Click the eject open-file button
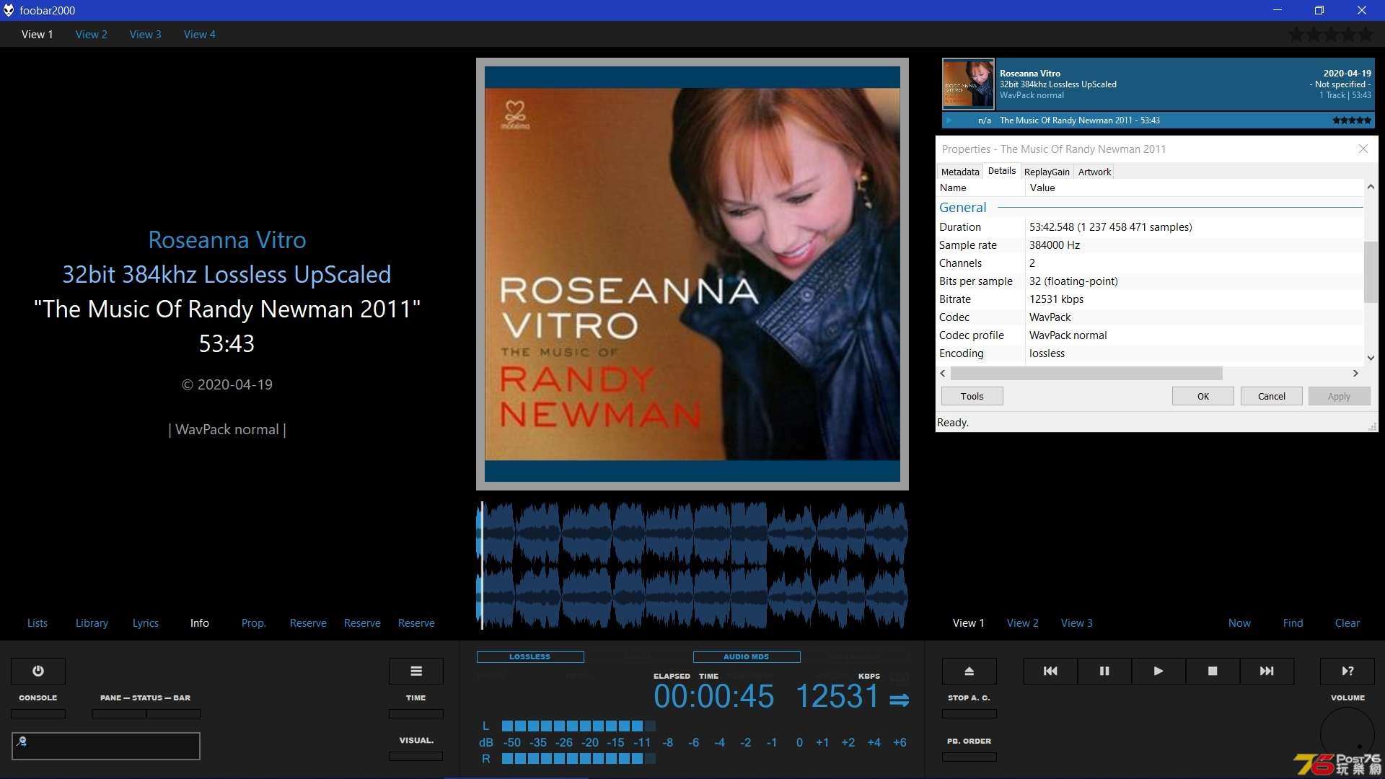Image resolution: width=1385 pixels, height=779 pixels. point(969,671)
